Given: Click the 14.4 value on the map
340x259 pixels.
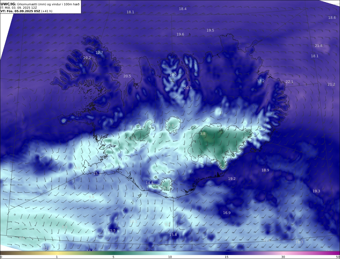Looking at the screenshot, I should 150,183.
